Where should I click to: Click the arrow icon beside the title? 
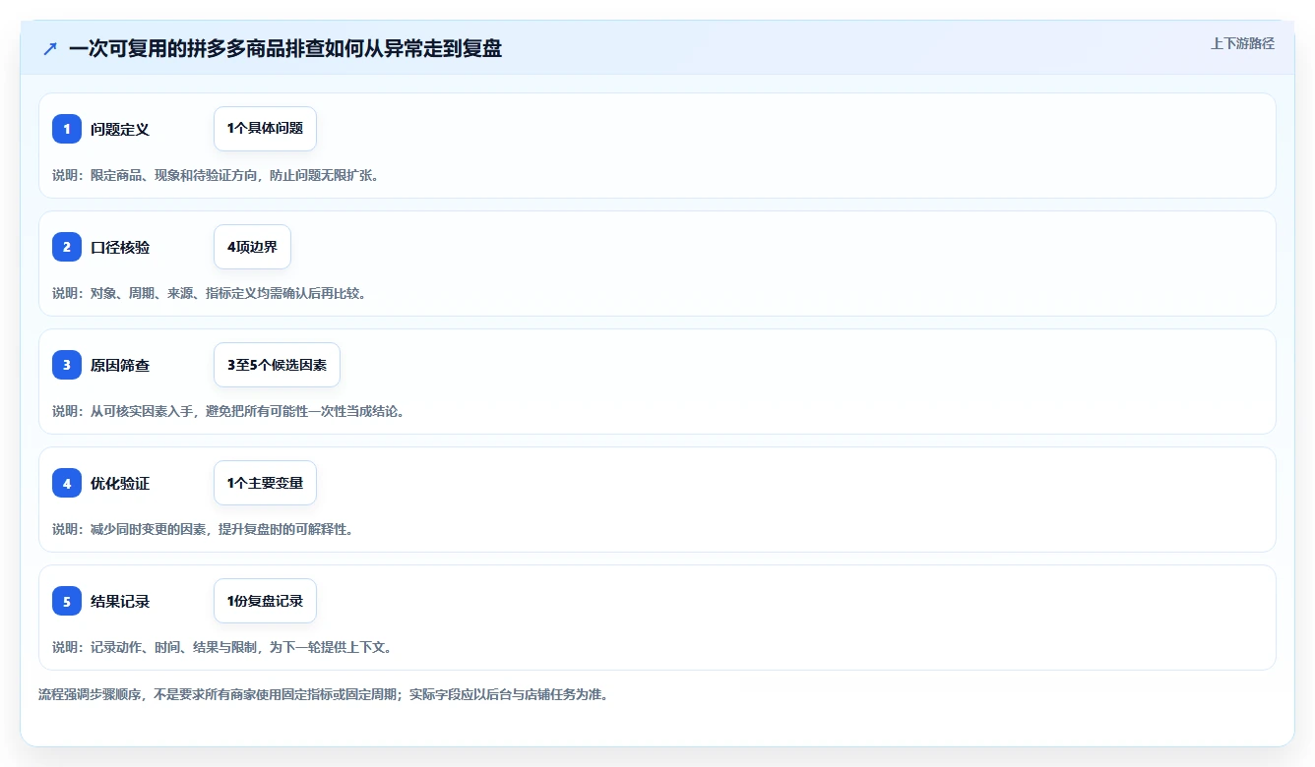50,48
